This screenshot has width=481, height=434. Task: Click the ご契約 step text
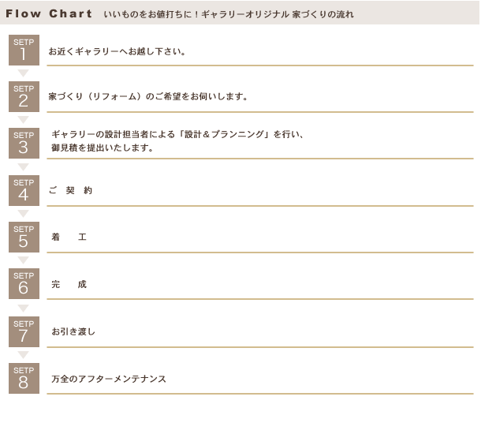pos(70,191)
